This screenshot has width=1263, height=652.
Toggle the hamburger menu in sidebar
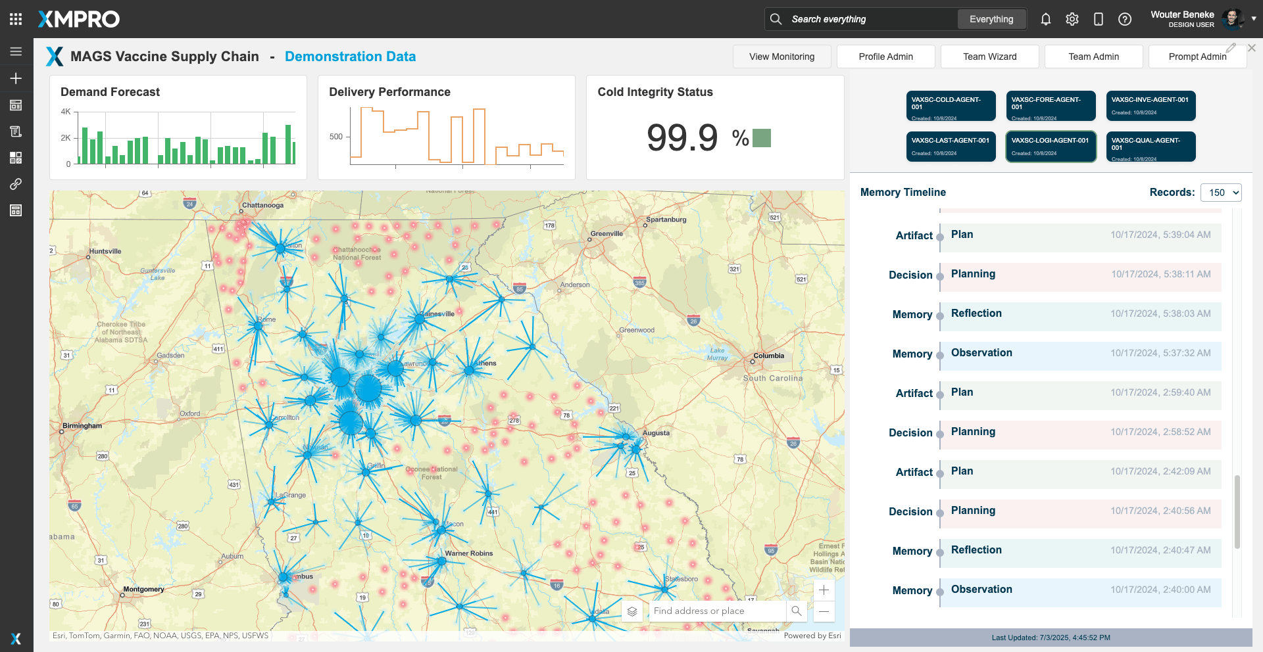[x=16, y=51]
